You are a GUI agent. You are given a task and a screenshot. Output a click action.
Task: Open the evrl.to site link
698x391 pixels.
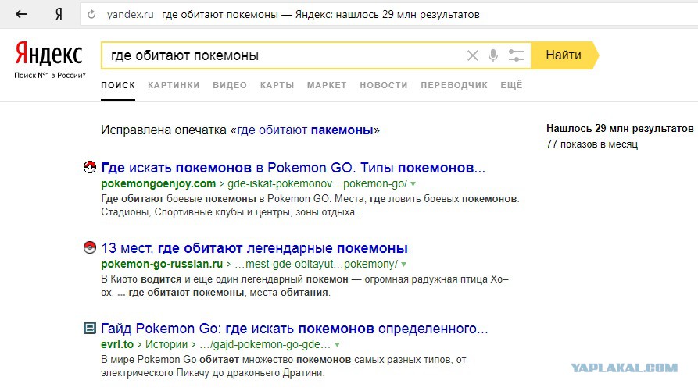[117, 344]
